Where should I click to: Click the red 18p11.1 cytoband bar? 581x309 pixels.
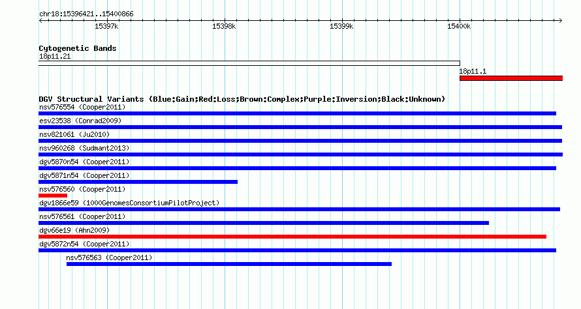tap(511, 78)
